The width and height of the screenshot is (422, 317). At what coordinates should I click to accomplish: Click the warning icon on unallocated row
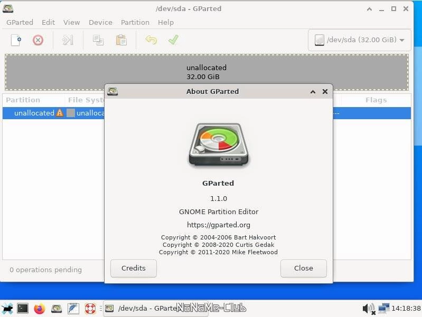point(60,113)
